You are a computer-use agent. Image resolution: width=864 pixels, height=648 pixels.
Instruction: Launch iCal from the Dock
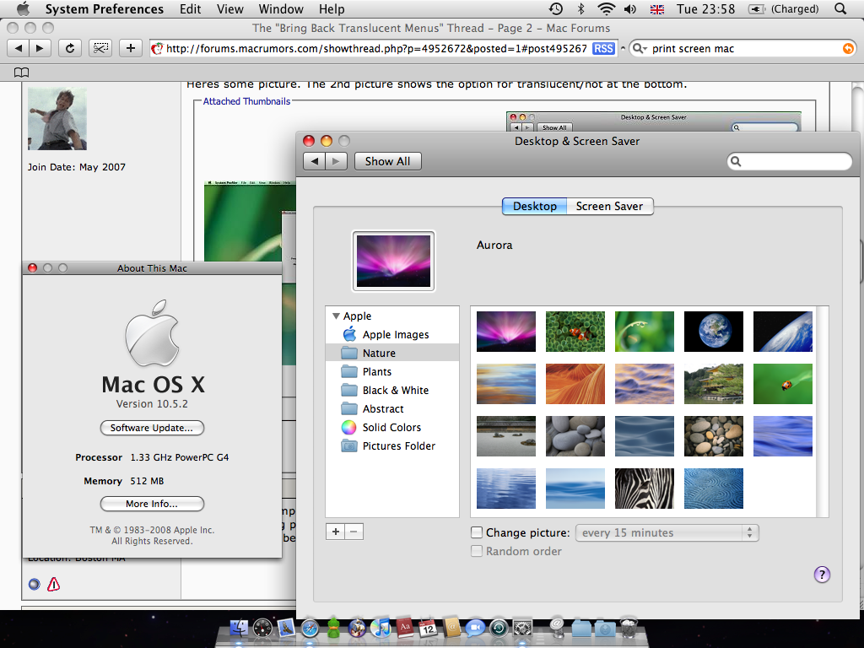point(428,628)
